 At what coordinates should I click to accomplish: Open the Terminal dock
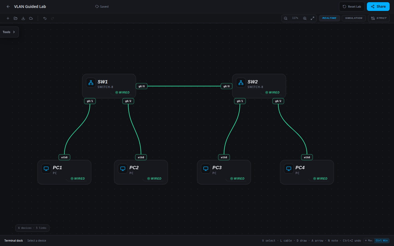tap(14, 241)
